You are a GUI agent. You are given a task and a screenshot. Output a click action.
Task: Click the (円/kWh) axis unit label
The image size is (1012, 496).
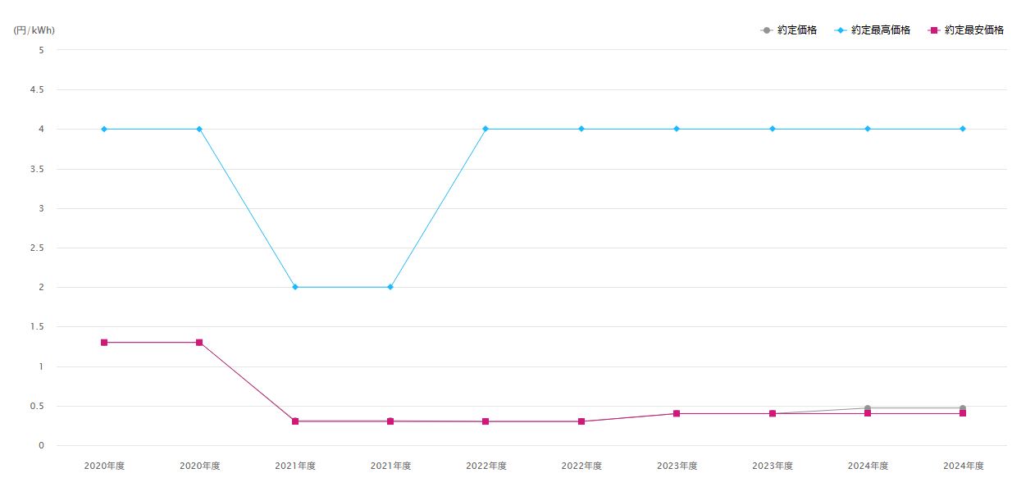[x=34, y=30]
